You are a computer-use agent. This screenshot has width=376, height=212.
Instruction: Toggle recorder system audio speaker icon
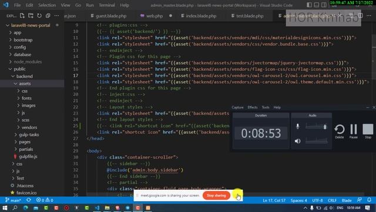pyautogui.click(x=298, y=141)
